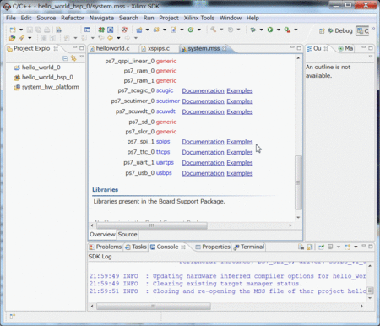Close the system.mss editor tab
380x326 pixels.
click(225, 49)
